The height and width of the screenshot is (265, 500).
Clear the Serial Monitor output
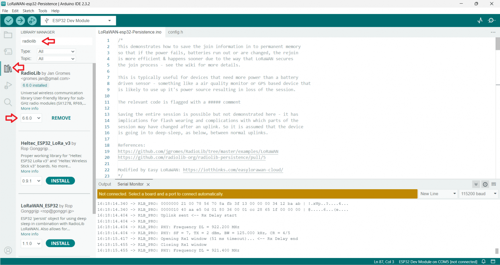tap(494, 184)
